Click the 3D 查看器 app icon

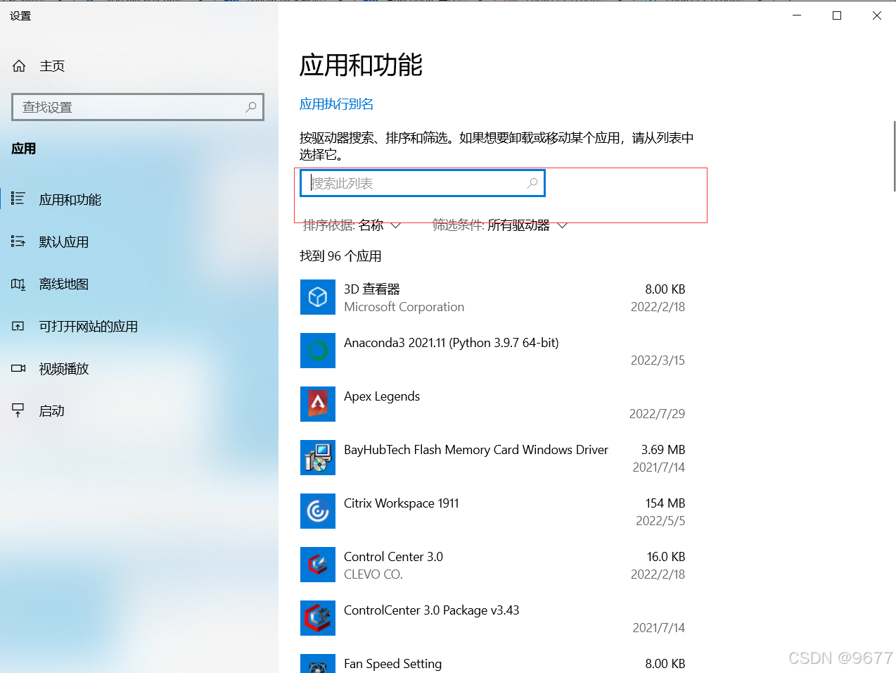pos(318,297)
